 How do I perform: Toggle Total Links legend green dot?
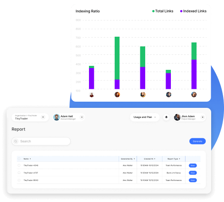(x=153, y=11)
